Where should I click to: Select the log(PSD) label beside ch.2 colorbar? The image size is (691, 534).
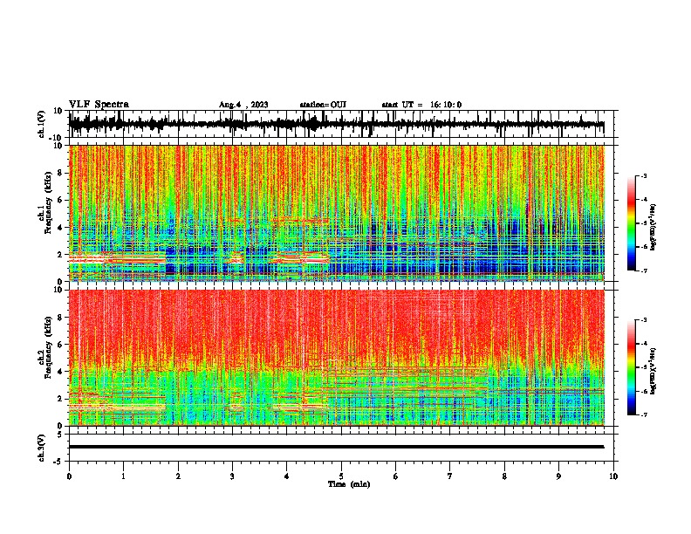(653, 371)
